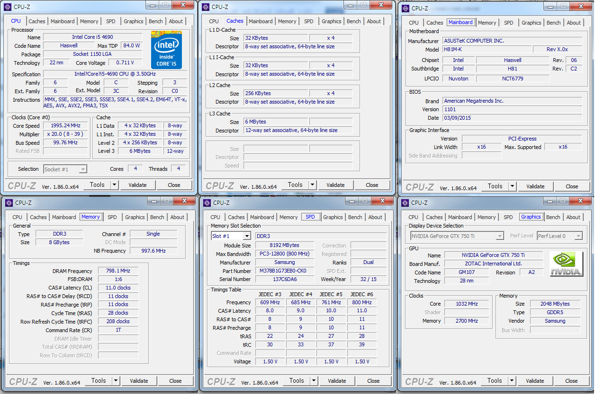The height and width of the screenshot is (396, 595).
Task: Open Tools dropdown arrow in Mainboard tab window
Action: [512, 186]
